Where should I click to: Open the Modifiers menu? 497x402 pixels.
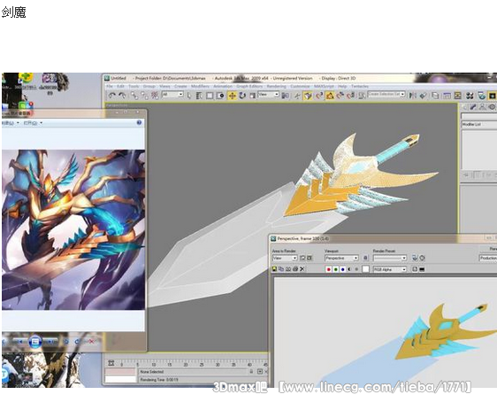tap(200, 86)
